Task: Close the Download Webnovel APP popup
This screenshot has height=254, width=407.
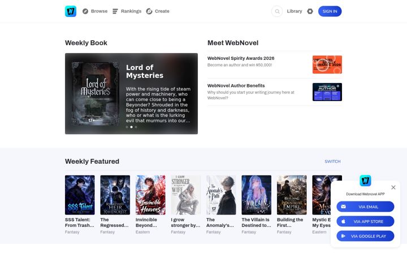Action: click(x=393, y=187)
